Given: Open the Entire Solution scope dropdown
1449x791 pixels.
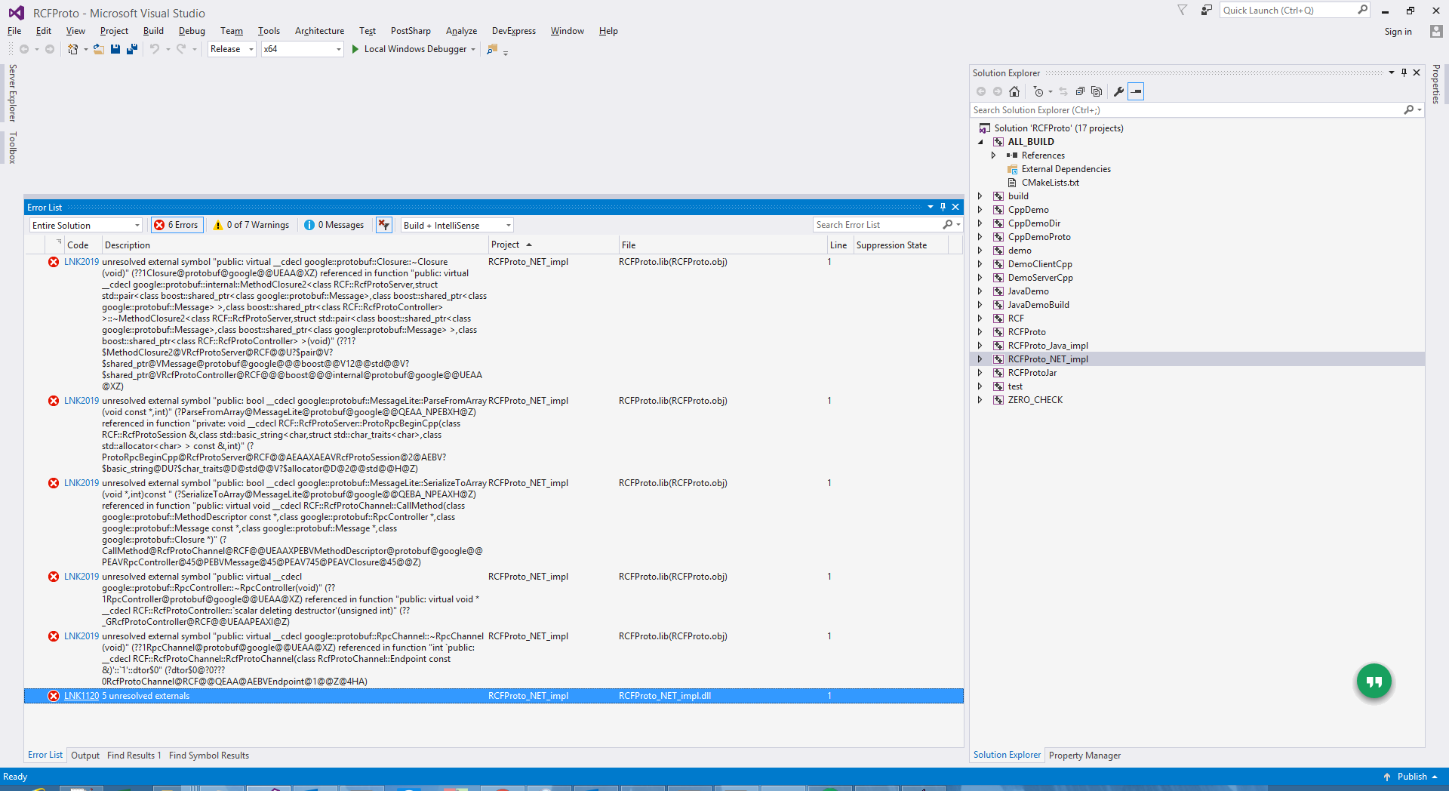Looking at the screenshot, I should tap(86, 225).
